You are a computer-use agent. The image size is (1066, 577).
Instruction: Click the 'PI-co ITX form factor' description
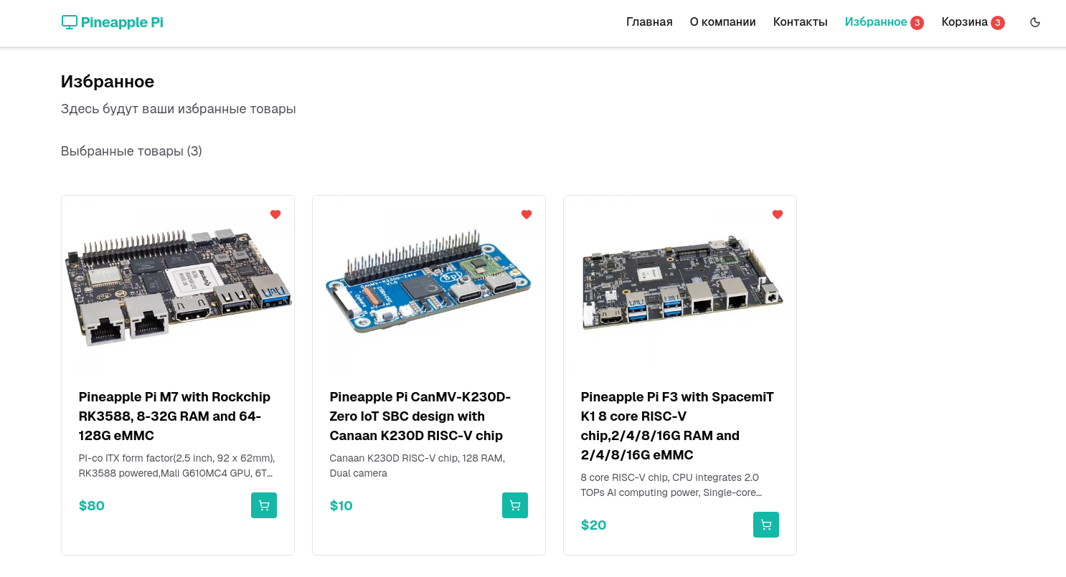(177, 466)
